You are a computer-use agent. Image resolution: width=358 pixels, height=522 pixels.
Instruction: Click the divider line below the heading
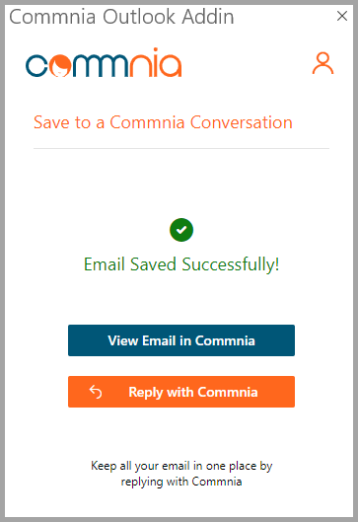coord(181,148)
